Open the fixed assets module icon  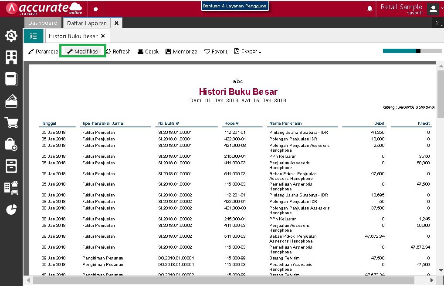click(11, 187)
